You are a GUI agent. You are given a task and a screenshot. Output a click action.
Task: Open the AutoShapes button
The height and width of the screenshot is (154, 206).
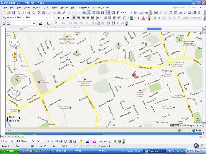tap(23, 141)
